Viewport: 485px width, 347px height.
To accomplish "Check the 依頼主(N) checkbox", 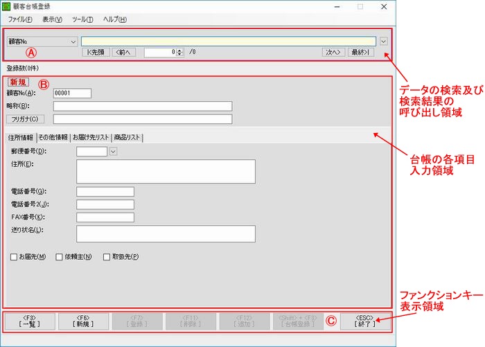I will [59, 257].
